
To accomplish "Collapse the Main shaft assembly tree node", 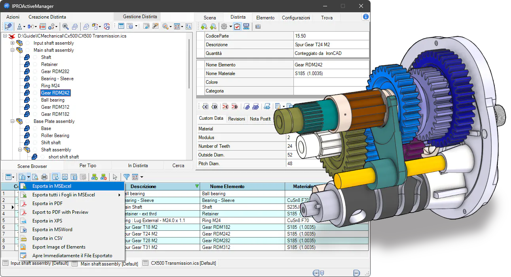I will pos(12,50).
